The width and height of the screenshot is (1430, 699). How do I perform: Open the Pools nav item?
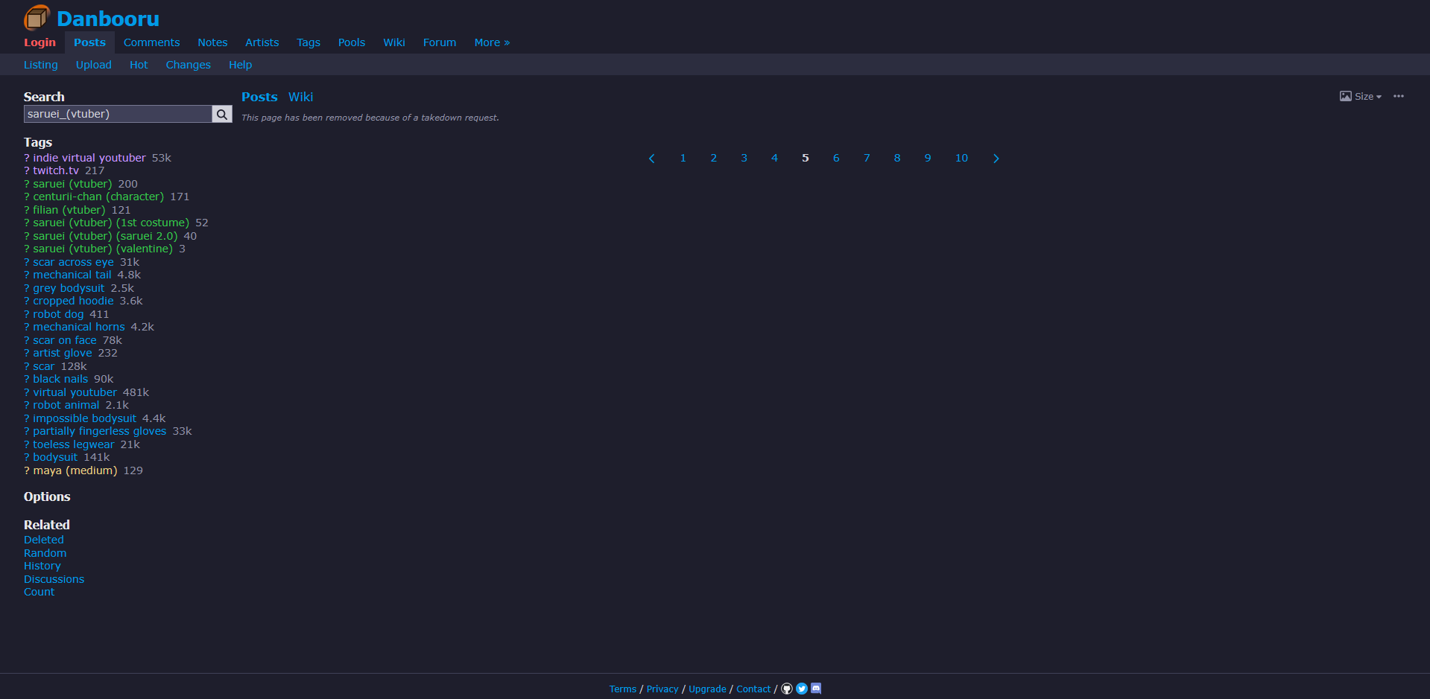click(352, 42)
